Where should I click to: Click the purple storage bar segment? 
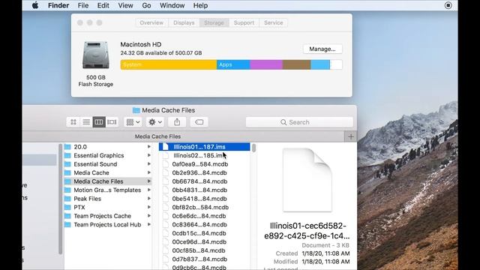coord(266,64)
